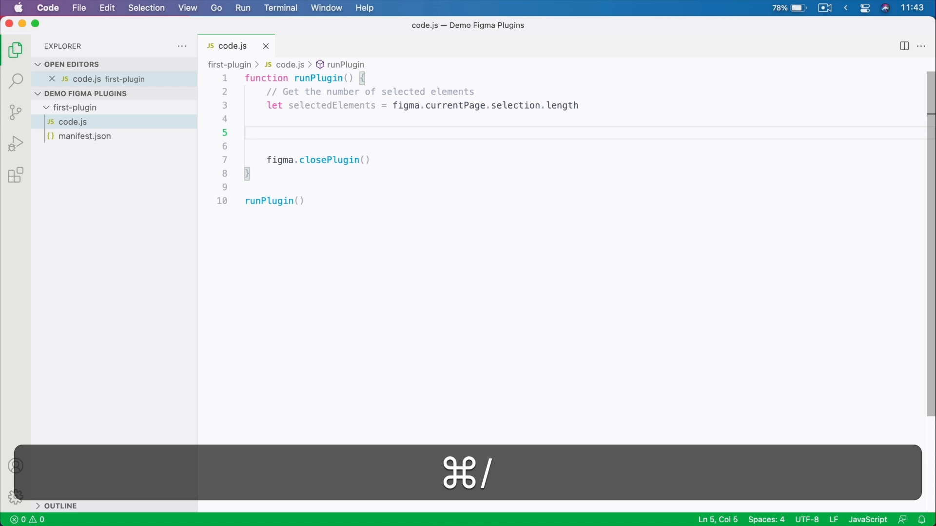The width and height of the screenshot is (936, 526).
Task: Open the File menu
Action: pyautogui.click(x=79, y=8)
